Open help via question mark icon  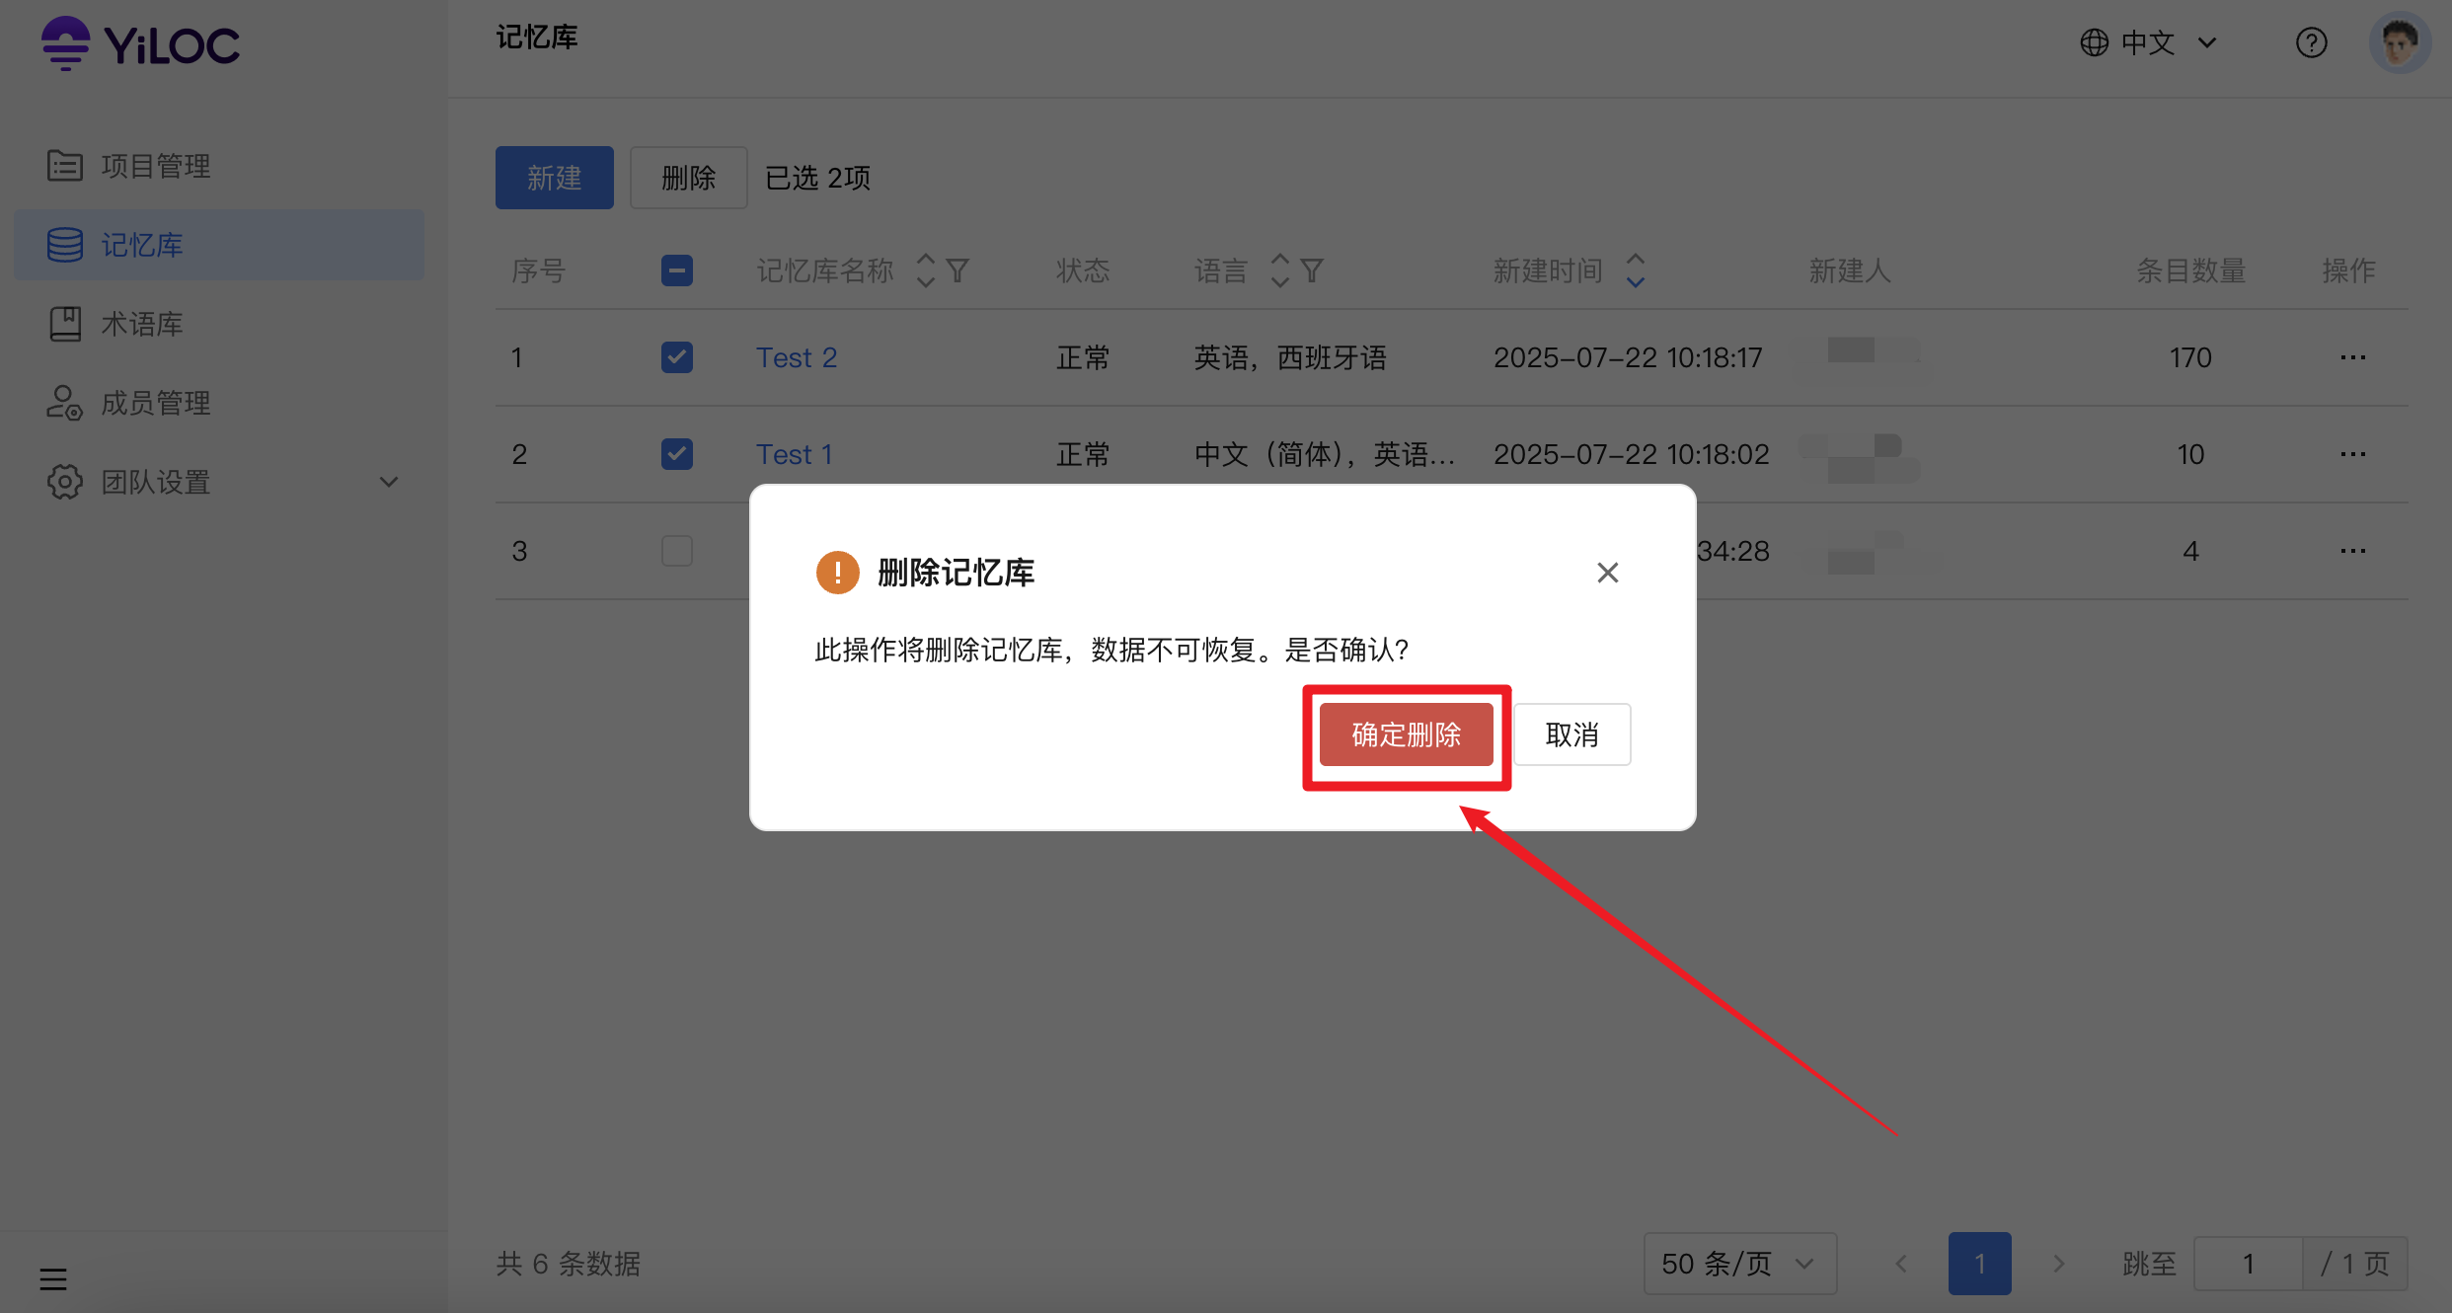[2312, 42]
